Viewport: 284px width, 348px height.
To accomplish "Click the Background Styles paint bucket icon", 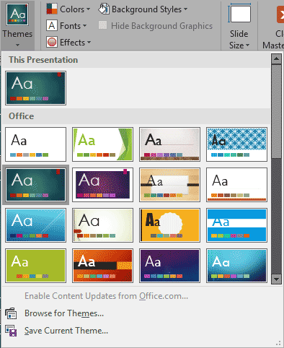I will 104,9.
